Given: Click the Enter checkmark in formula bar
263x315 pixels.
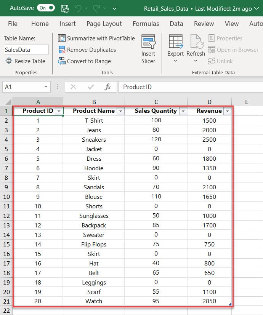Looking at the screenshot, I should coord(91,87).
